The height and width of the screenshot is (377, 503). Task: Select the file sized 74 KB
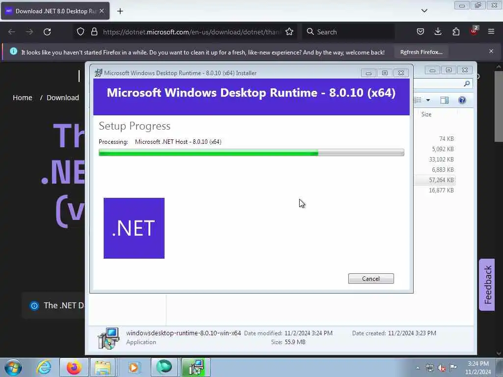[446, 139]
